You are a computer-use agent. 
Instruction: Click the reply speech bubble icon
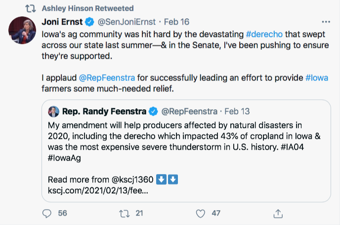47,214
